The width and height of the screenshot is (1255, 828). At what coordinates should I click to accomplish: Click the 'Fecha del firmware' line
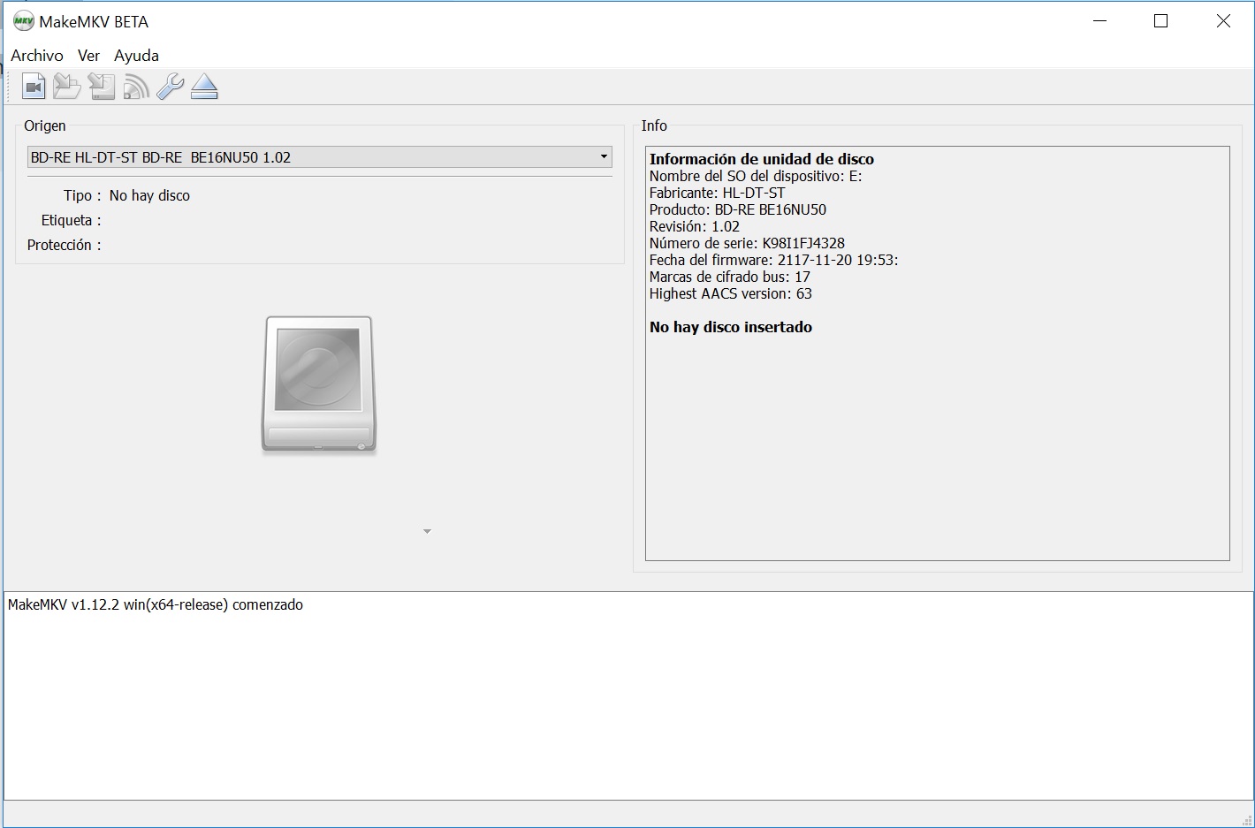tap(773, 260)
